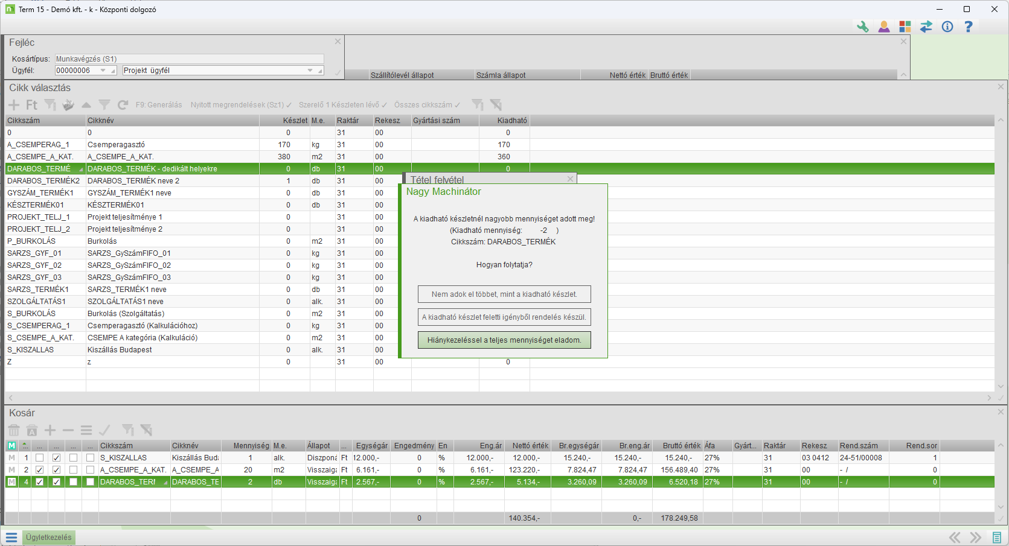The height and width of the screenshot is (546, 1009).
Task: Click the checkmark icon in Kosár toolbar
Action: point(104,430)
